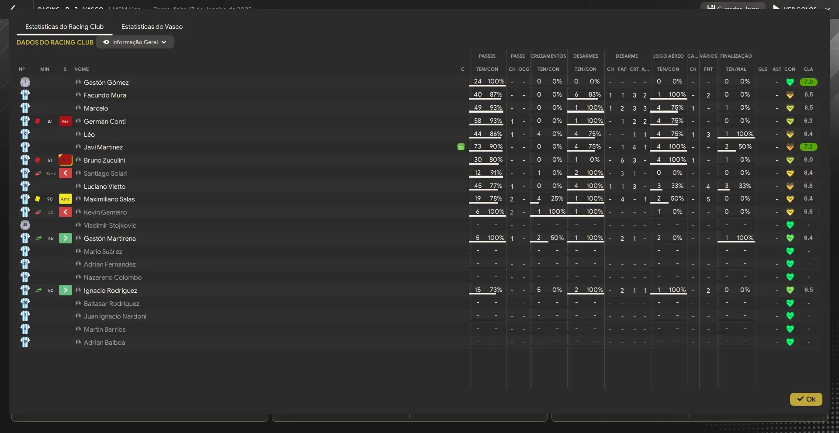Click captain armband icon for Javi Martínez
Viewport: 839px width, 433px height.
tap(461, 147)
